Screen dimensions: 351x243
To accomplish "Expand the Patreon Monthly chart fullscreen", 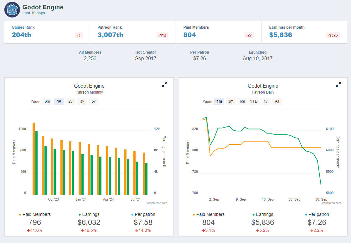I will 164,85.
